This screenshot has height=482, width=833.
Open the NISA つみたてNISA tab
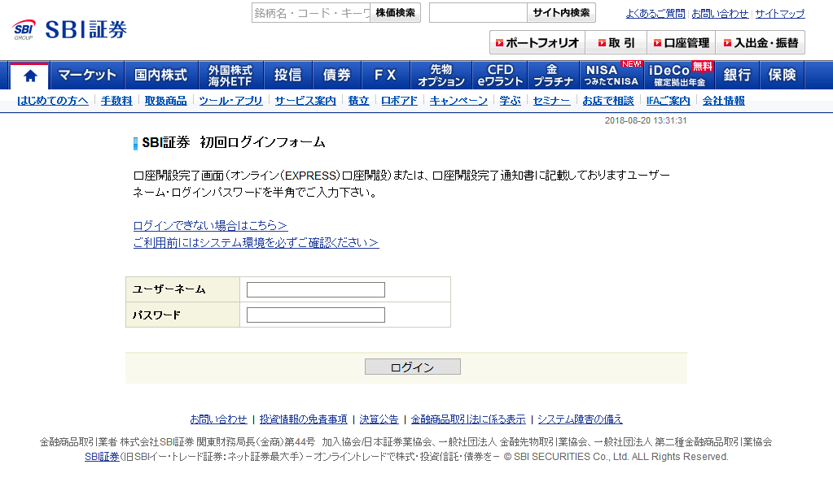[612, 76]
